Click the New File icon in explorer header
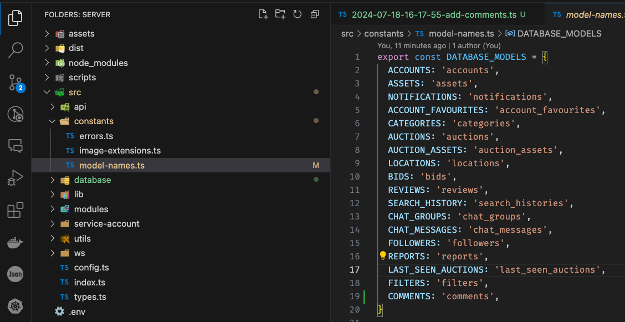Image resolution: width=625 pixels, height=322 pixels. 263,14
